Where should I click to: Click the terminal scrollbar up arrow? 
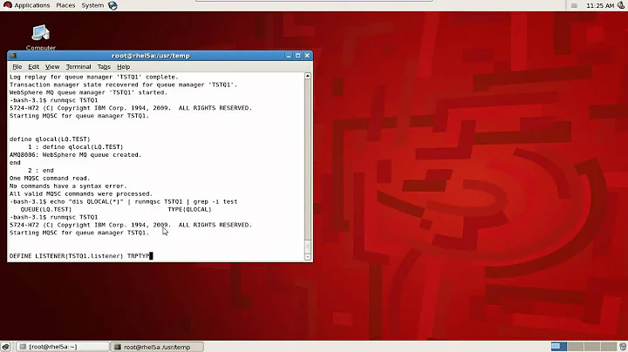pyautogui.click(x=308, y=76)
